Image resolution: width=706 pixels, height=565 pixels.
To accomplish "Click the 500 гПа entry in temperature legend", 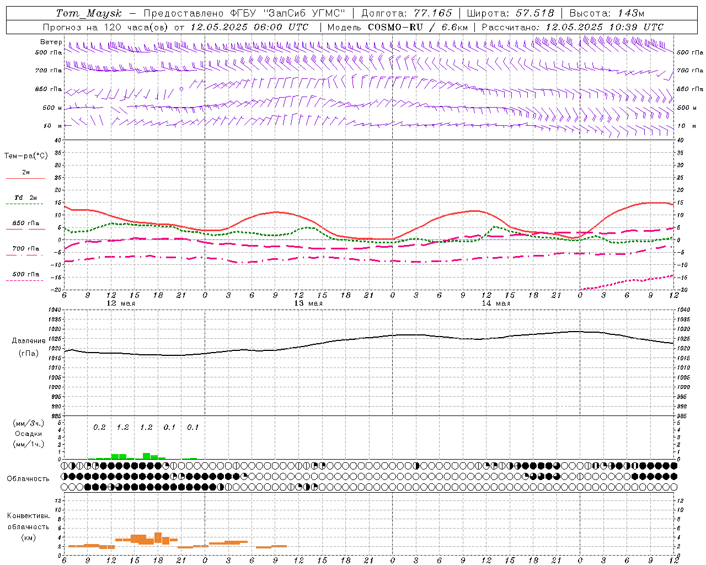I will 25,274.
